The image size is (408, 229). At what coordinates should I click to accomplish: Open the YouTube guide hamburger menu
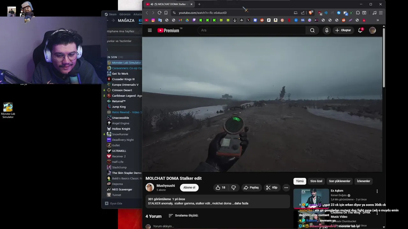pyautogui.click(x=150, y=30)
